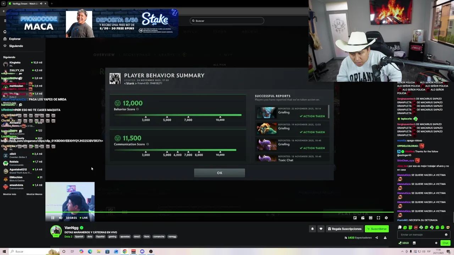Image resolution: width=454 pixels, height=255 pixels.
Task: Open channel points shop icon
Action: pos(414,243)
